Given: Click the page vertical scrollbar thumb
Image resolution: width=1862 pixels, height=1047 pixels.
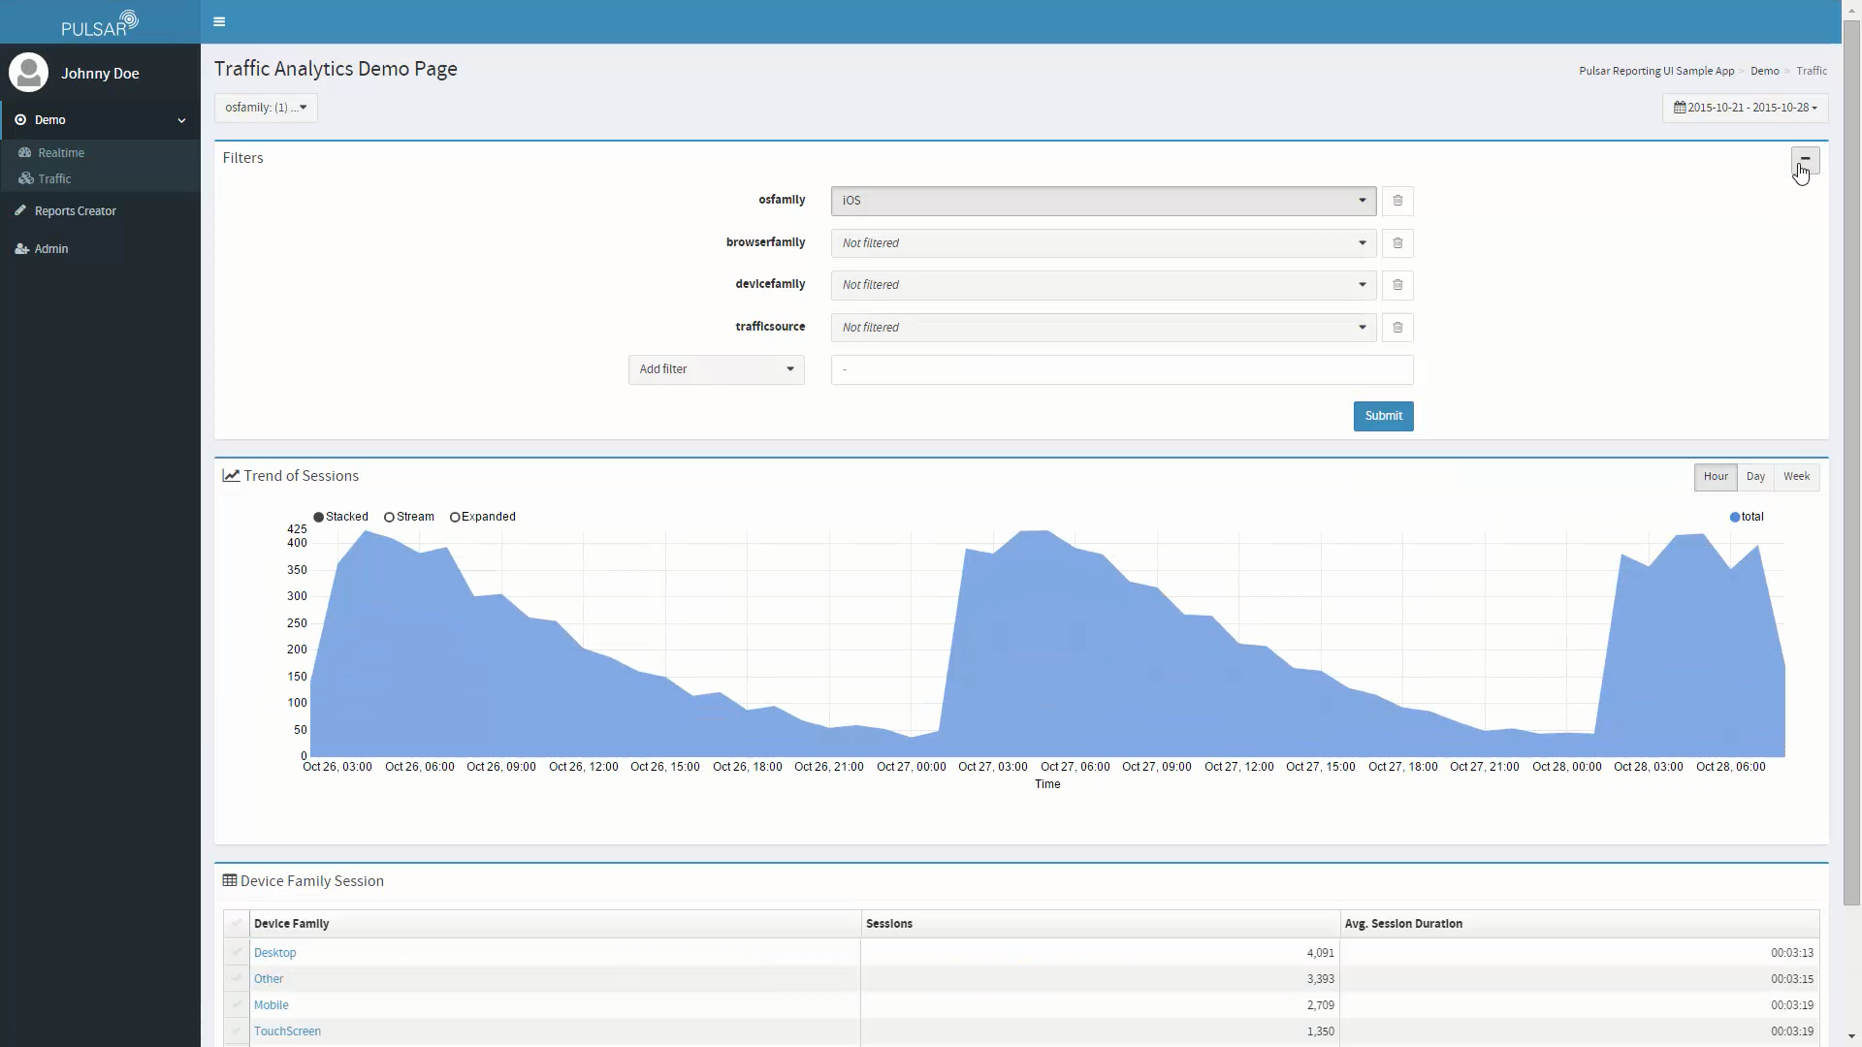Looking at the screenshot, I should pos(1851,462).
